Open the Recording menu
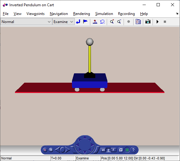 point(126,14)
